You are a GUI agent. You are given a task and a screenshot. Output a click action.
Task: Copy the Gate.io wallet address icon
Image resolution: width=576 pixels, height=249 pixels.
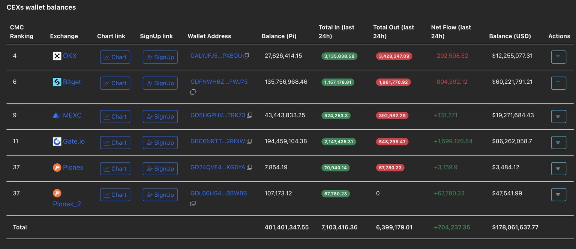249,141
